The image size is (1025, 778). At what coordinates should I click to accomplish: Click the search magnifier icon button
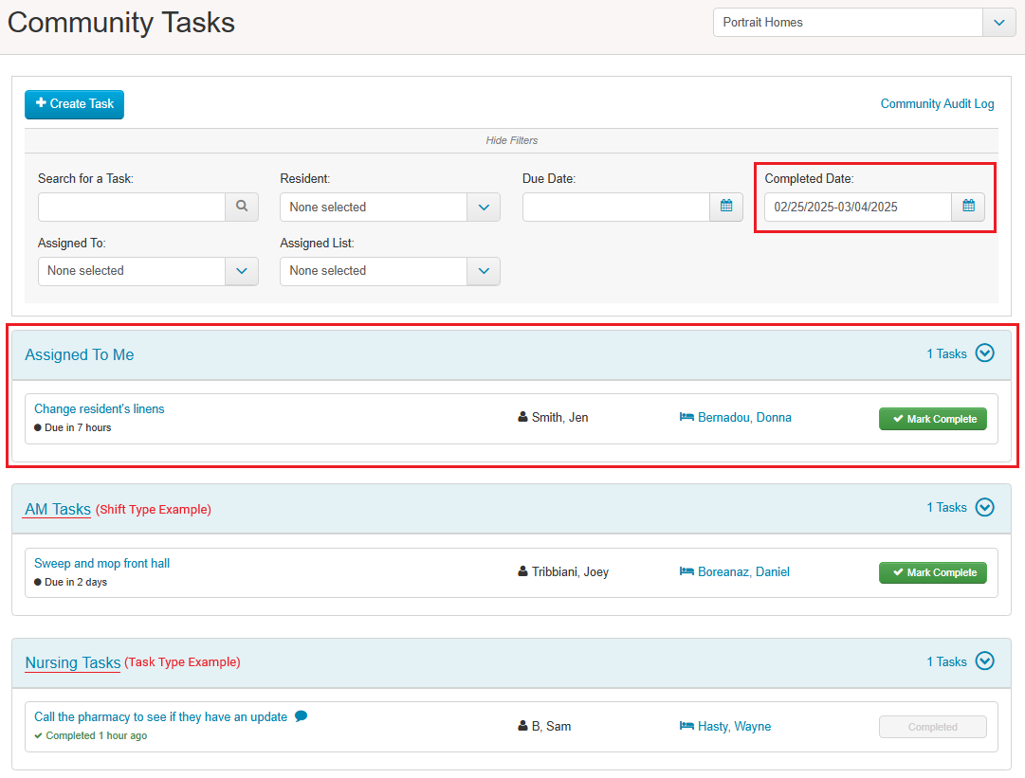[242, 207]
